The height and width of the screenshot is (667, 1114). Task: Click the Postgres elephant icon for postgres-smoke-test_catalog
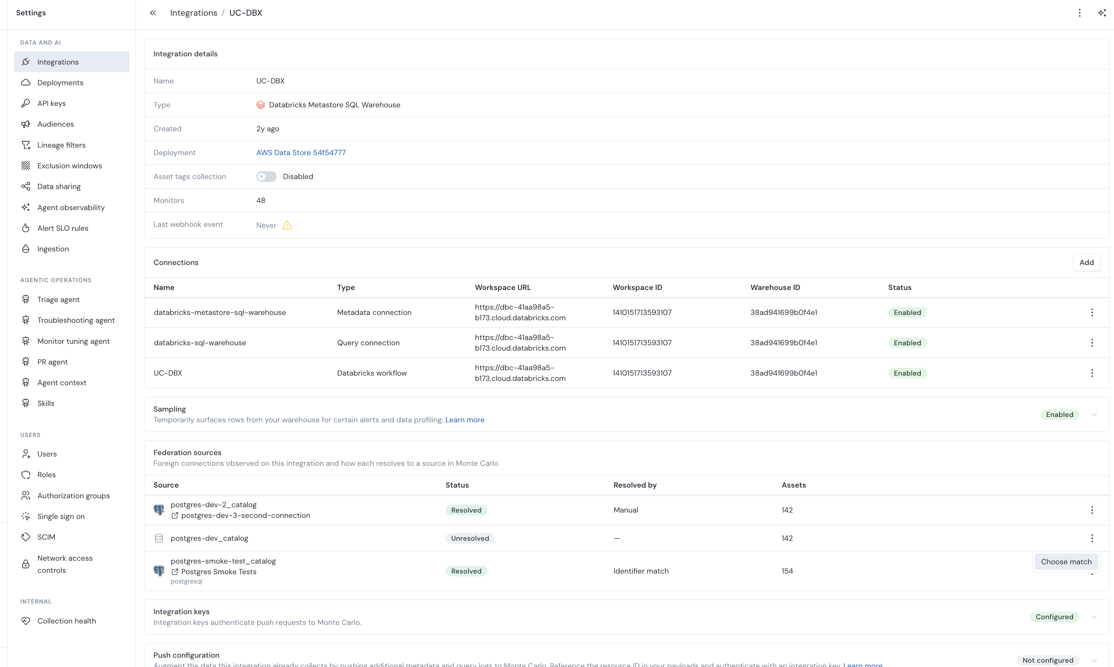coord(159,571)
